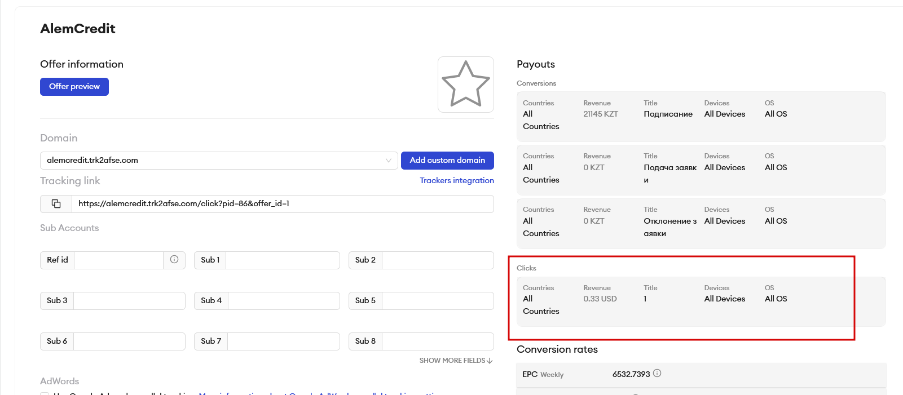Focus the Sub 8 input field
Image resolution: width=903 pixels, height=395 pixels.
[x=438, y=341]
